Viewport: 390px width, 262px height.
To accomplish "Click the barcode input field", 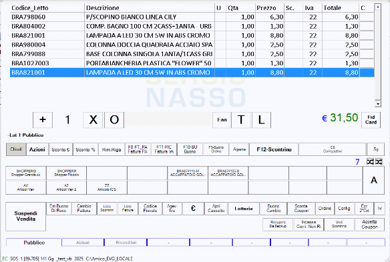I will coord(168,119).
